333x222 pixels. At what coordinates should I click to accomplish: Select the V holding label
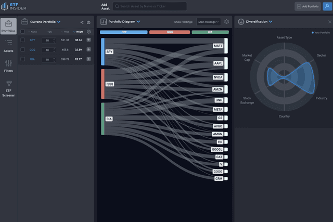coord(221,164)
